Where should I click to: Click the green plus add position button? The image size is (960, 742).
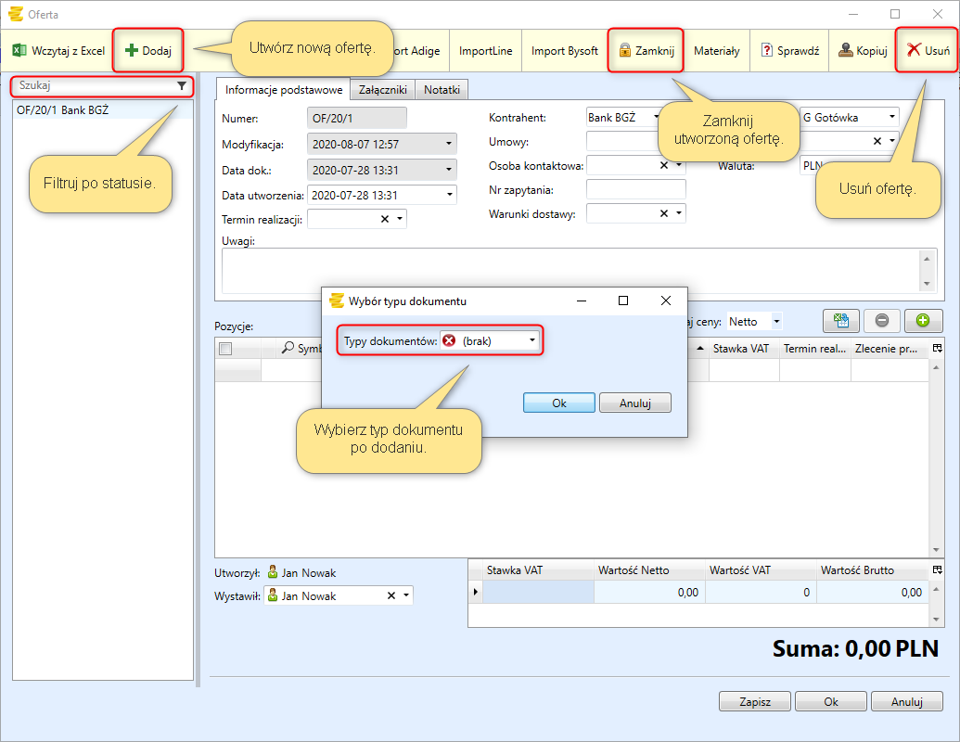[923, 321]
